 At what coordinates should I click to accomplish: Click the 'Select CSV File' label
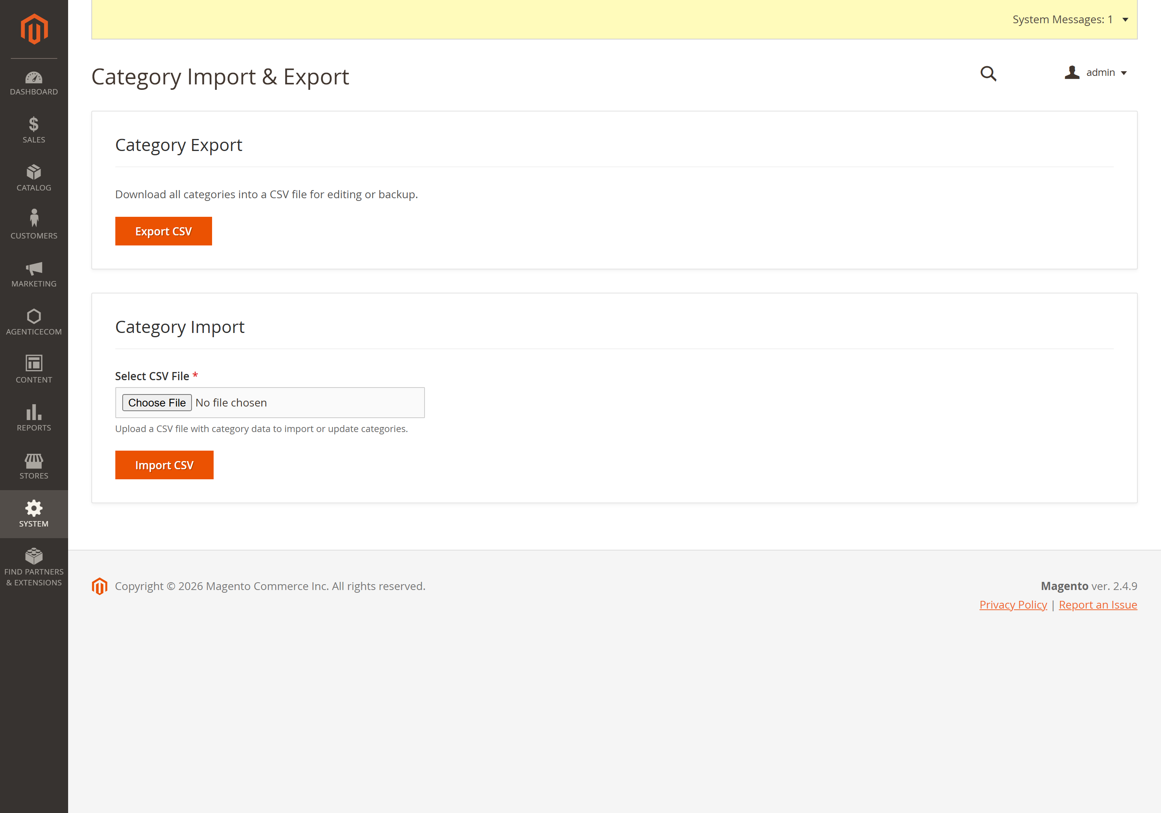coord(152,376)
